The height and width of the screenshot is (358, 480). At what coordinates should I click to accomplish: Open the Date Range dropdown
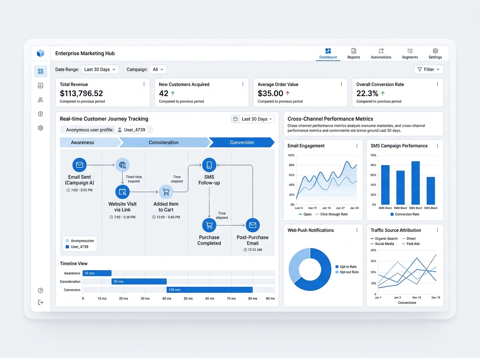pos(100,69)
